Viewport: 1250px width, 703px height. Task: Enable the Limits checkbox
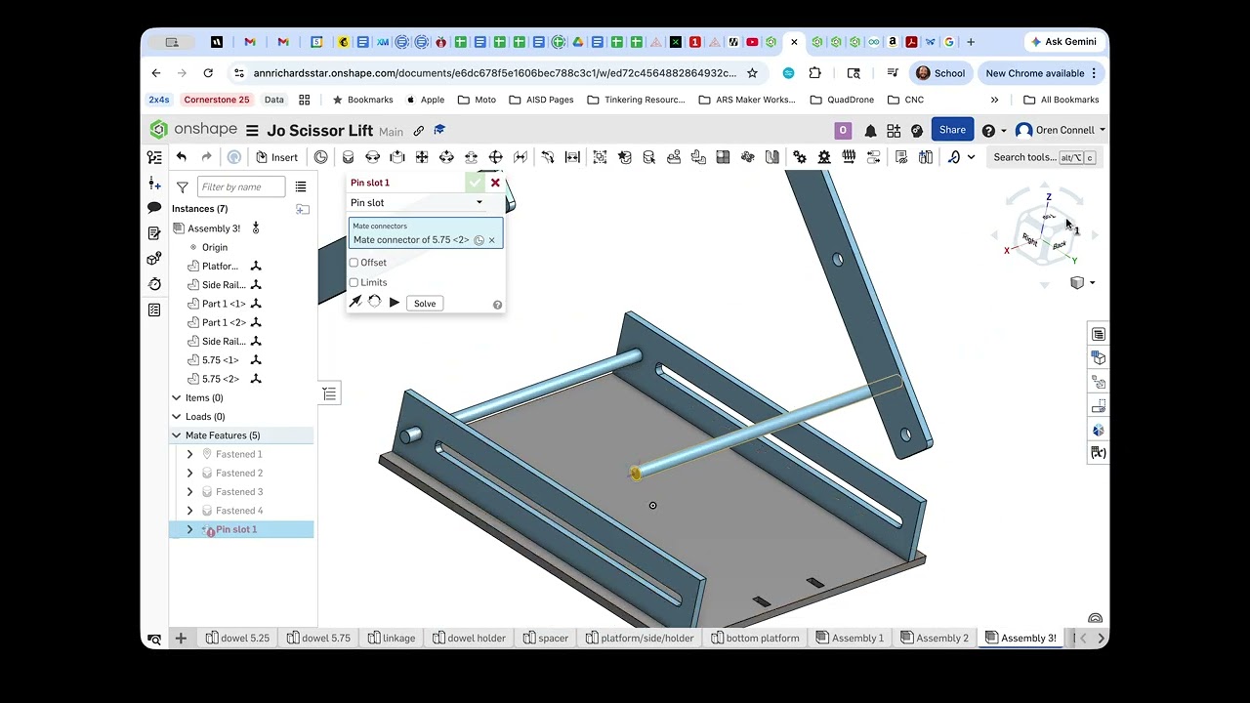(x=354, y=282)
